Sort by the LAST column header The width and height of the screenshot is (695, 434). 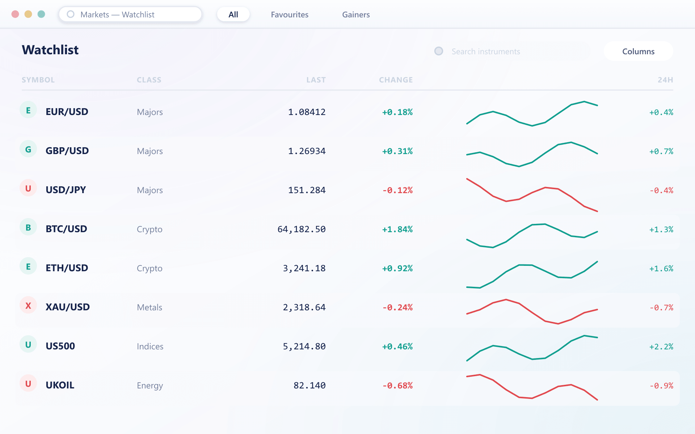point(316,80)
